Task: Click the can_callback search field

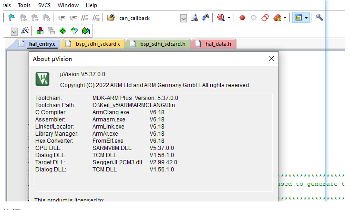Action: [148, 18]
